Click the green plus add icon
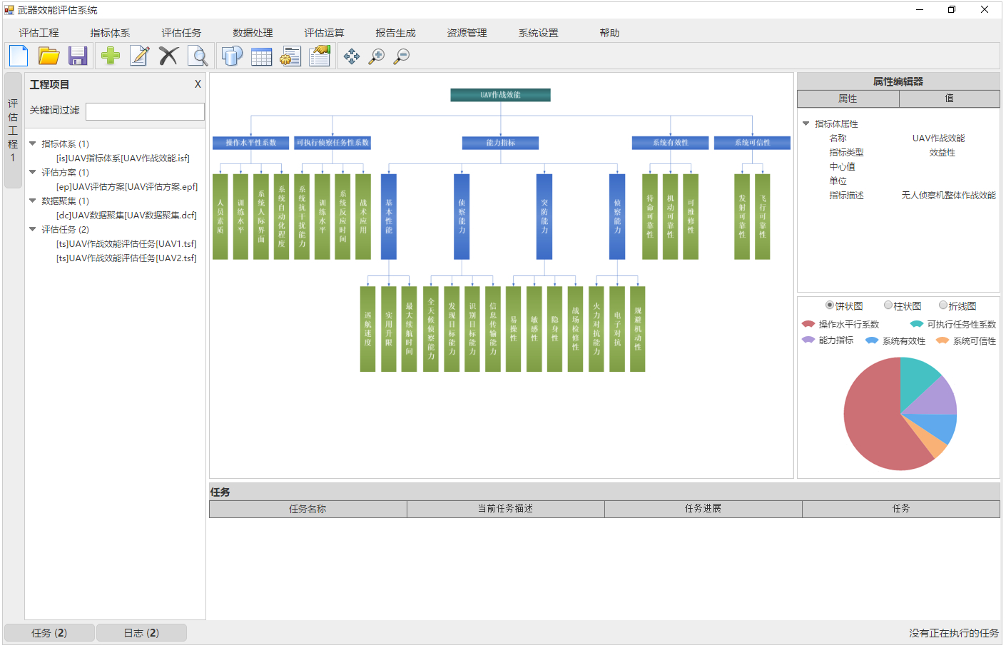This screenshot has height=648, width=1006. (111, 56)
